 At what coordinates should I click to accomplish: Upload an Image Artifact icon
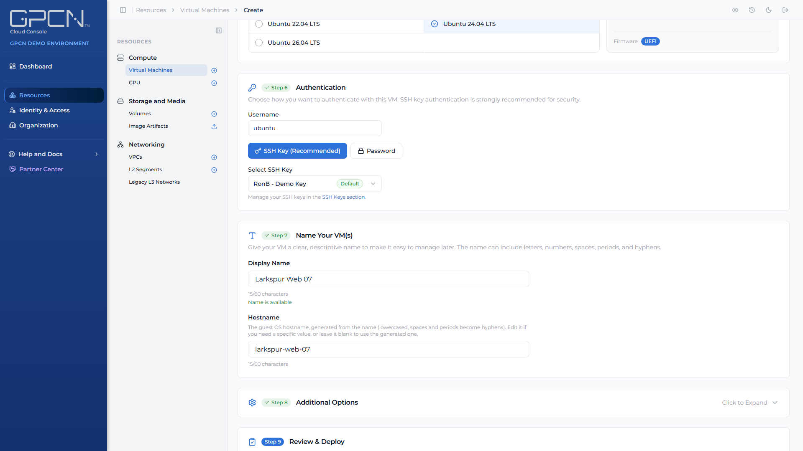pos(214,127)
